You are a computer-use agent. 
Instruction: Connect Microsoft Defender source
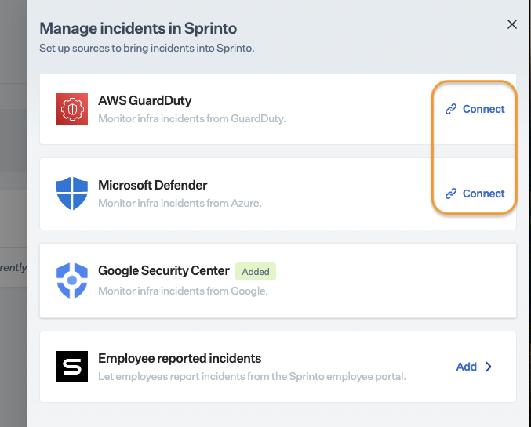tap(475, 194)
